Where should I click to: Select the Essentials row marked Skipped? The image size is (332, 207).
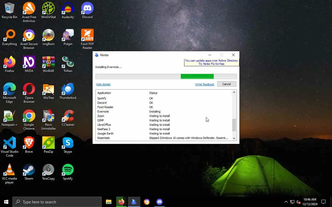coord(163,138)
